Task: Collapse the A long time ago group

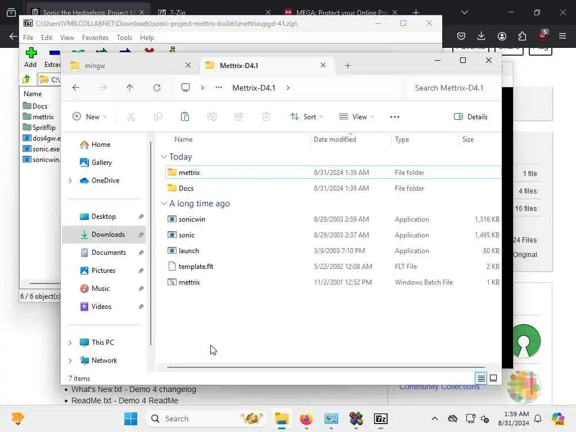Action: pos(164,204)
